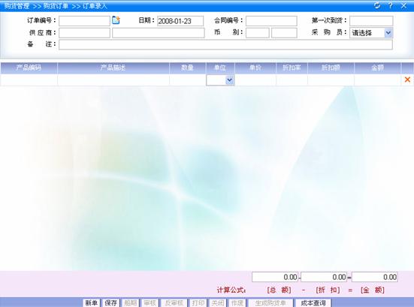
Task: Focus the 合同编号 contract number field
Action: (x=271, y=21)
